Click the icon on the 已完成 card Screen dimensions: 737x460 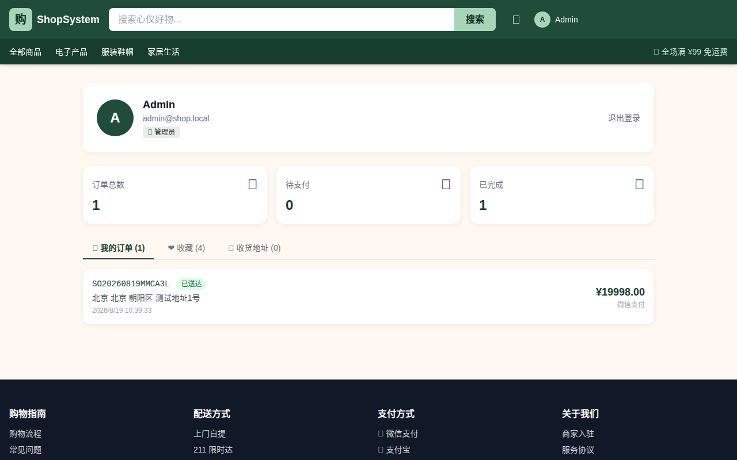click(x=640, y=185)
